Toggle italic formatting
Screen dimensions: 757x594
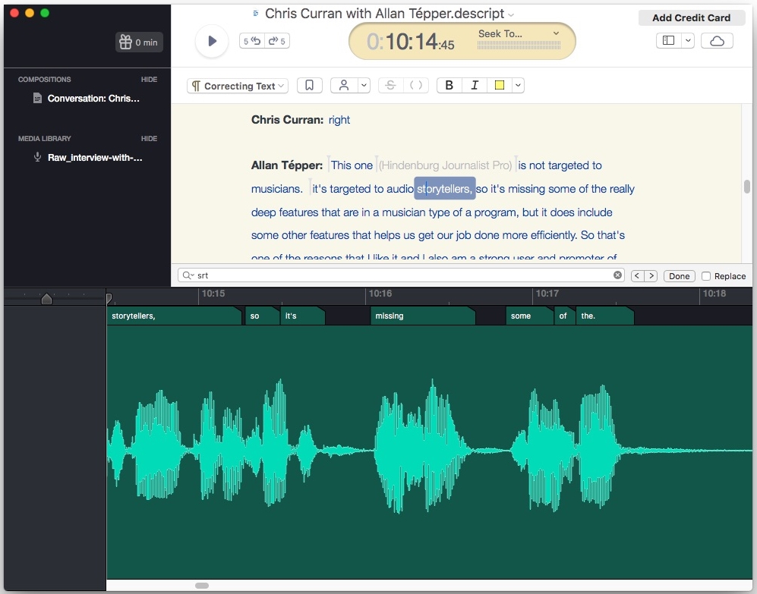475,86
